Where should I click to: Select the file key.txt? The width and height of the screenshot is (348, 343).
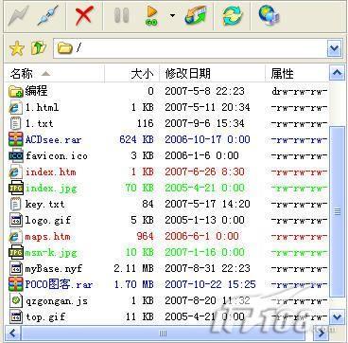coord(44,204)
